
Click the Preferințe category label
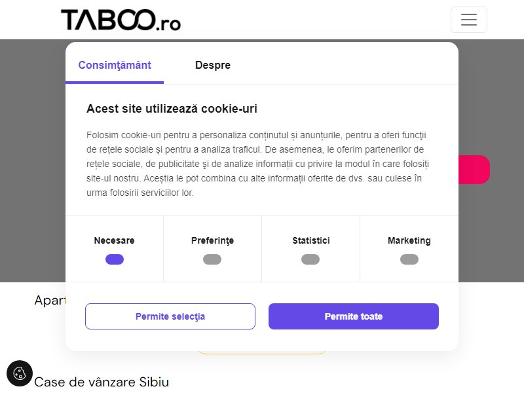coord(212,240)
